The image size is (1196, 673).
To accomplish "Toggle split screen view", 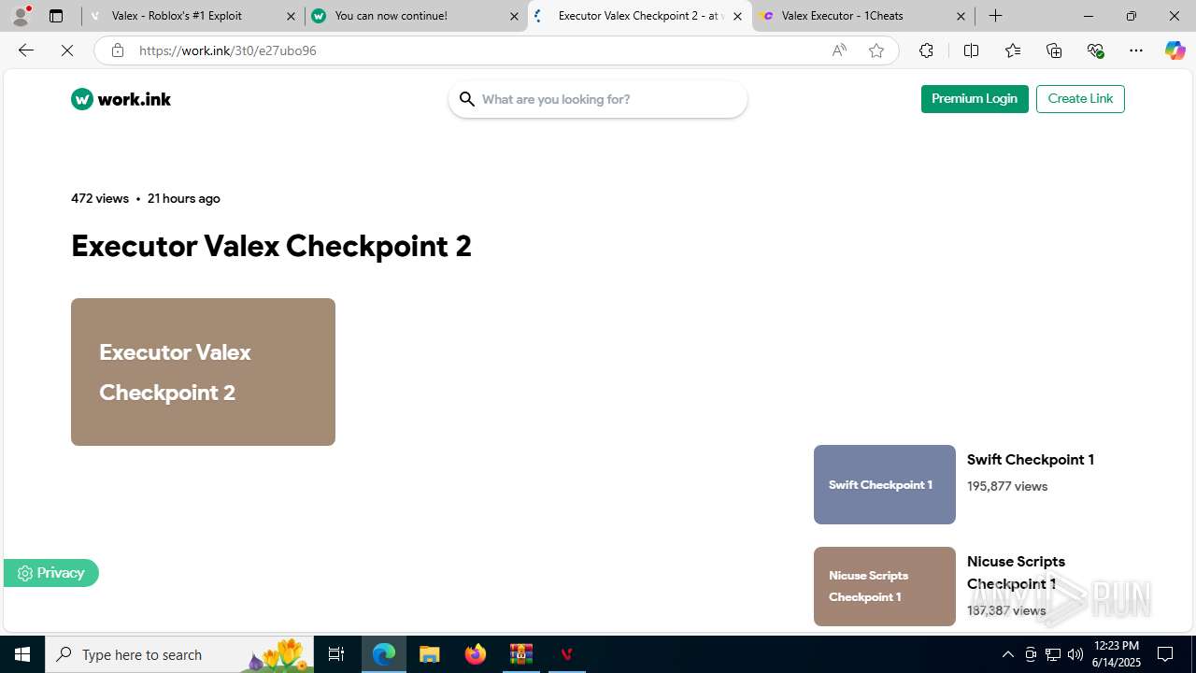I will [x=971, y=50].
